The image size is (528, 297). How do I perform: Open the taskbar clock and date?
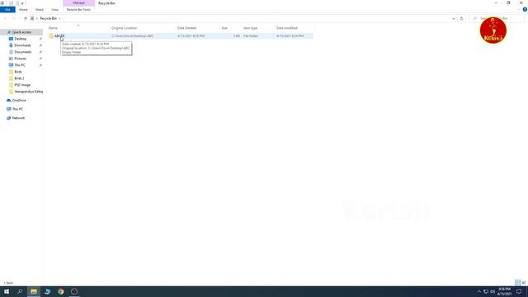[504, 291]
